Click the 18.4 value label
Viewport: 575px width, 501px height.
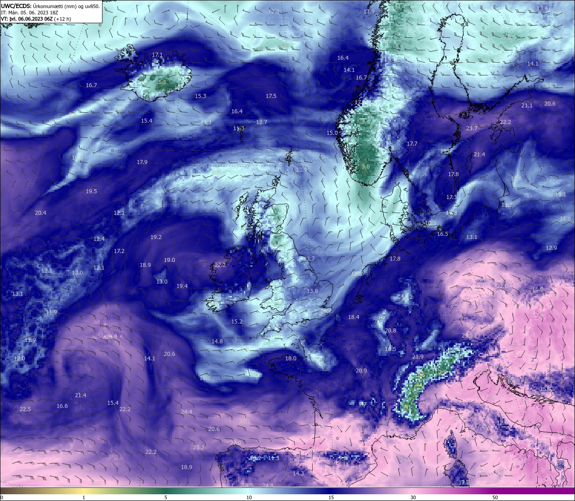[x=354, y=317]
